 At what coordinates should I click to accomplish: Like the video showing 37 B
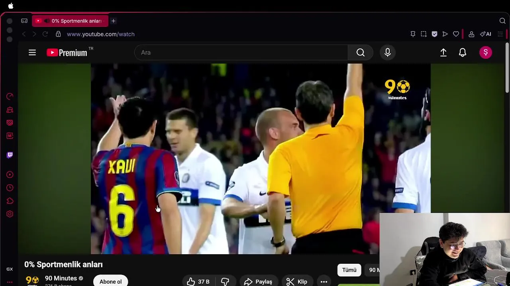tap(198, 281)
